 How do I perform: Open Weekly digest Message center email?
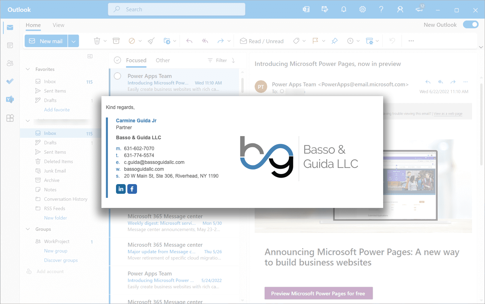pyautogui.click(x=175, y=223)
